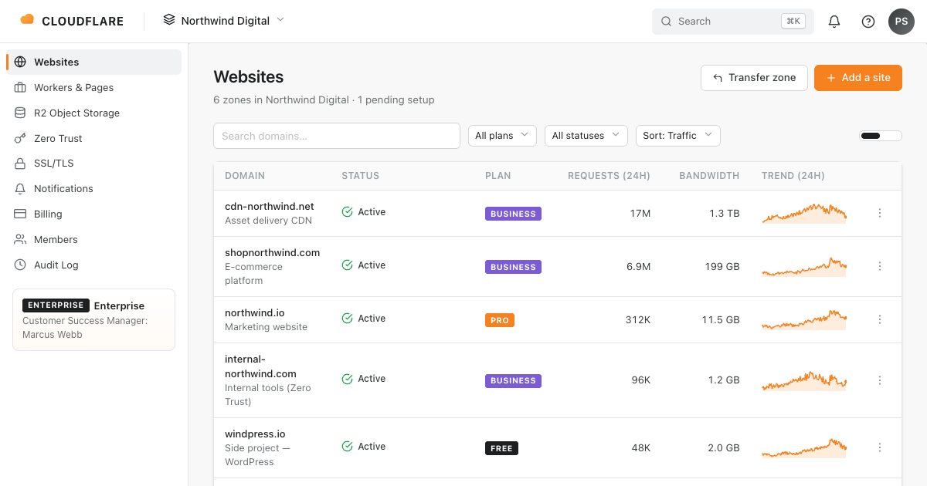Click the BANDWIDTH column header
This screenshot has height=486, width=927.
click(x=709, y=176)
